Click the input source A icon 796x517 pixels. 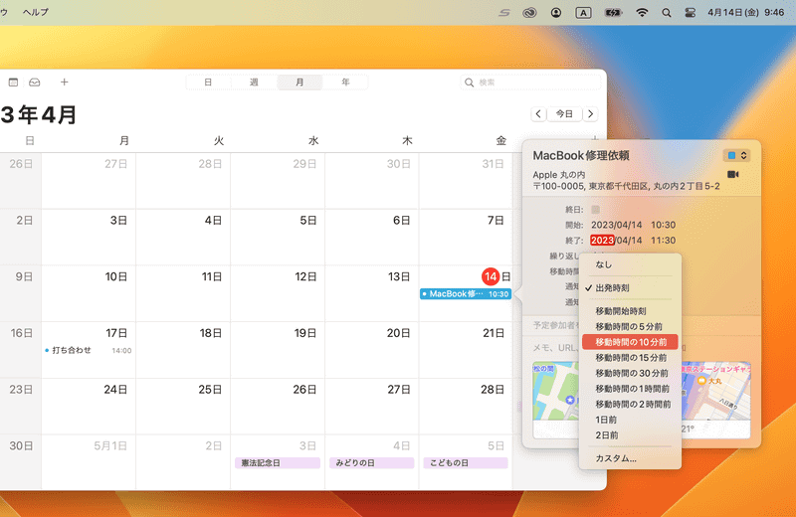coord(583,13)
